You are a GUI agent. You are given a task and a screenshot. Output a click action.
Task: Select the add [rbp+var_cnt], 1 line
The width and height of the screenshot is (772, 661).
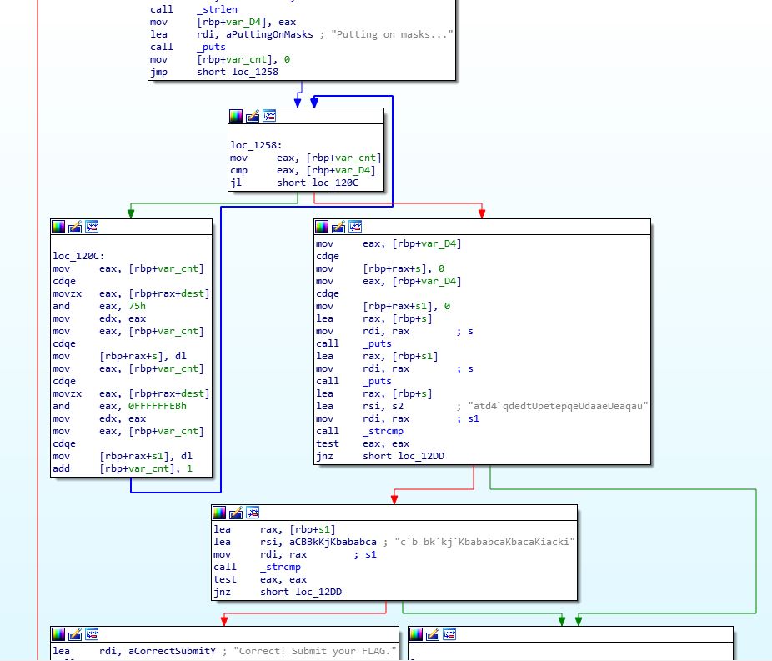coord(123,468)
